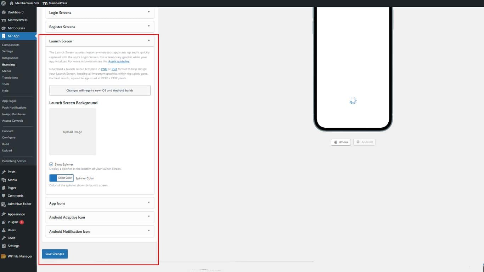Open Dashboard from the sidebar icon

pos(4,12)
